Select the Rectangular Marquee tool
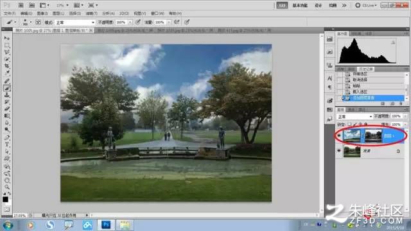The width and height of the screenshot is (411, 231). 7,46
